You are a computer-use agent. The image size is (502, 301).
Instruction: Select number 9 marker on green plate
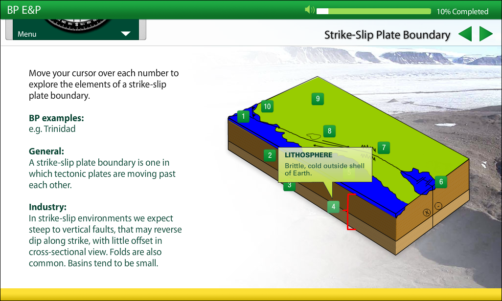318,99
